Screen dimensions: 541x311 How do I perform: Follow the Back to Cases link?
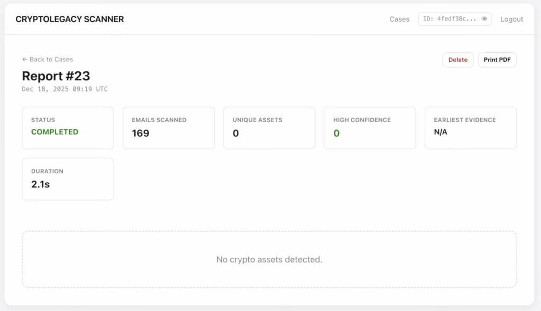coord(51,59)
